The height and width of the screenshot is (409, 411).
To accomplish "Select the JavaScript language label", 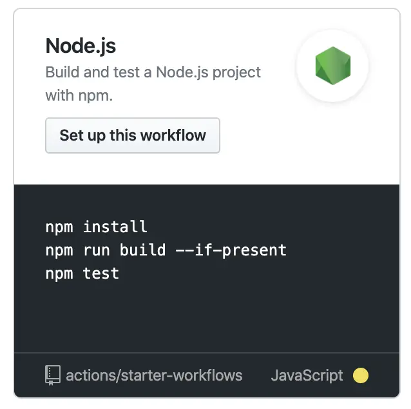I will (307, 375).
